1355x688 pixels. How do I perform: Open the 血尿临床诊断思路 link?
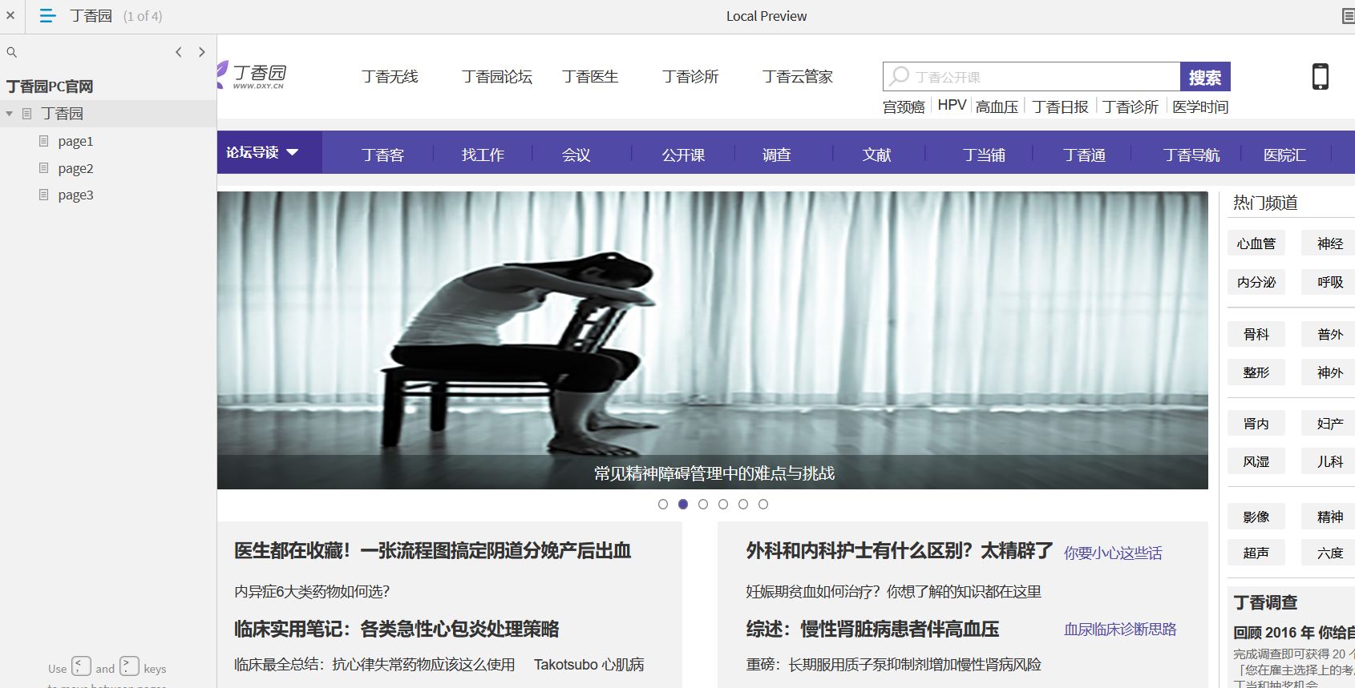(1120, 630)
